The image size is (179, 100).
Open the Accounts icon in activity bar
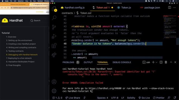pos(54,82)
